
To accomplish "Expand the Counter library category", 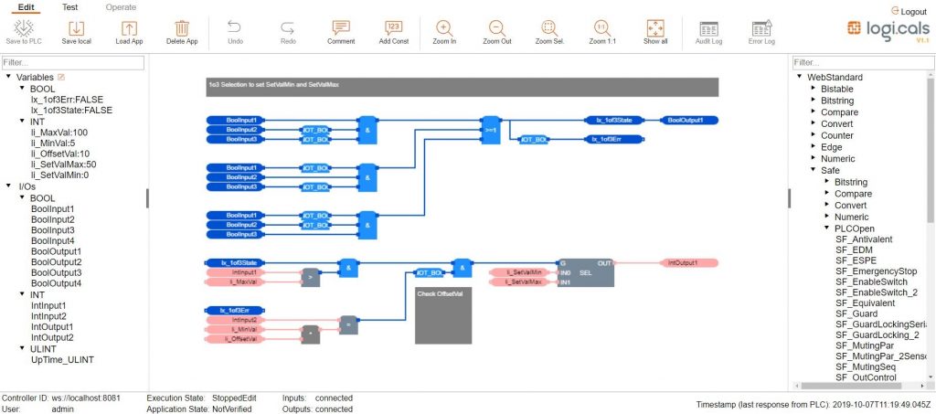I will [x=813, y=136].
